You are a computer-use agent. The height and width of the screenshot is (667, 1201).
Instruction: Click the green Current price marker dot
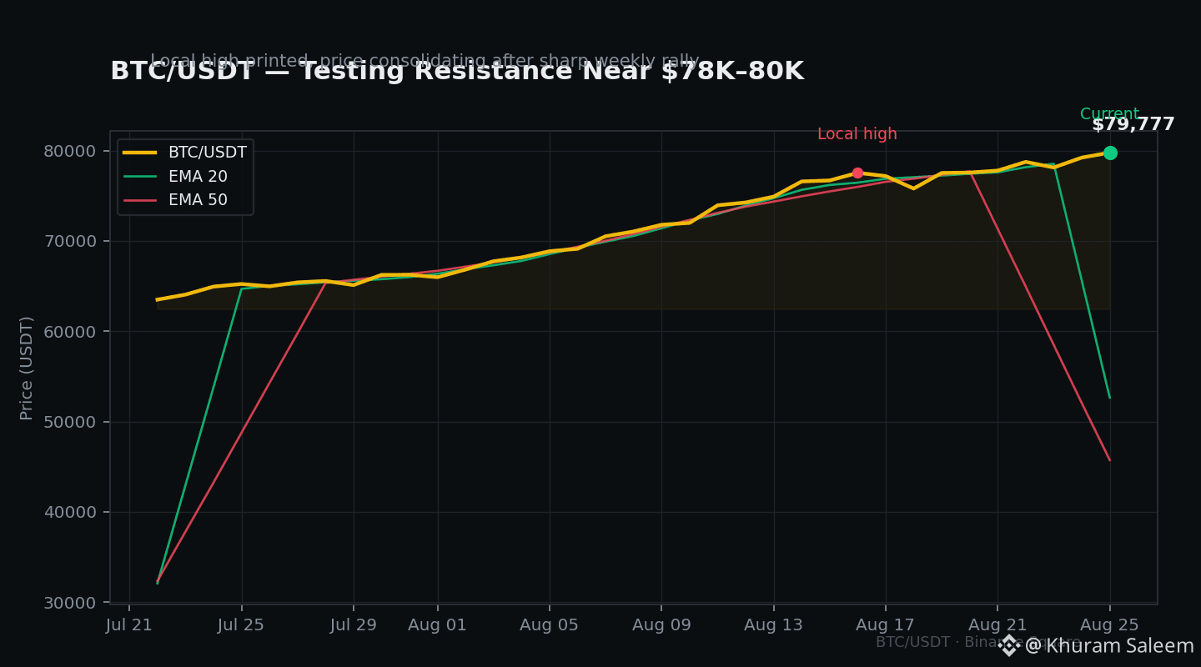1110,153
